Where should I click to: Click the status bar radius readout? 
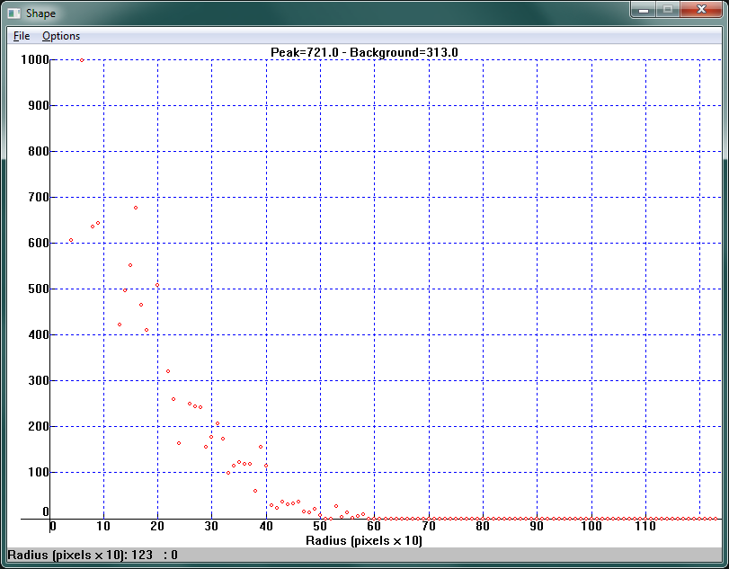coord(93,555)
